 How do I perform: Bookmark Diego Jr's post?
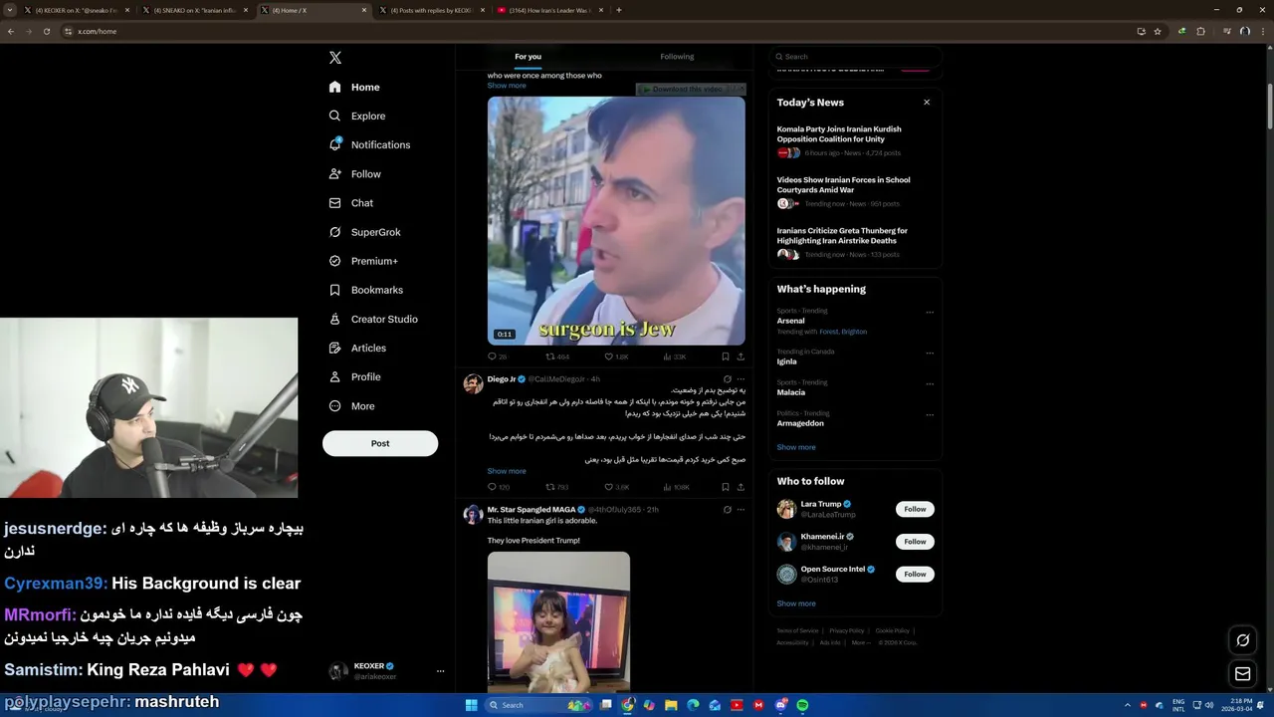click(x=725, y=487)
